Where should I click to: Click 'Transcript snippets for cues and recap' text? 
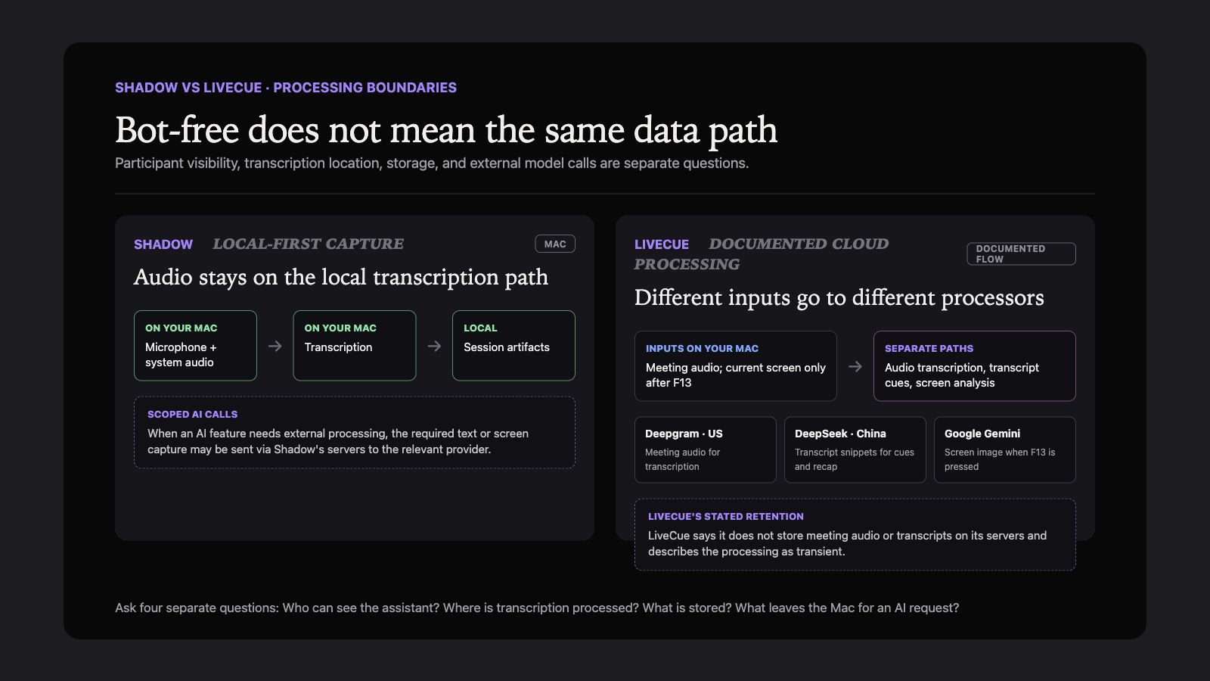[x=855, y=459]
